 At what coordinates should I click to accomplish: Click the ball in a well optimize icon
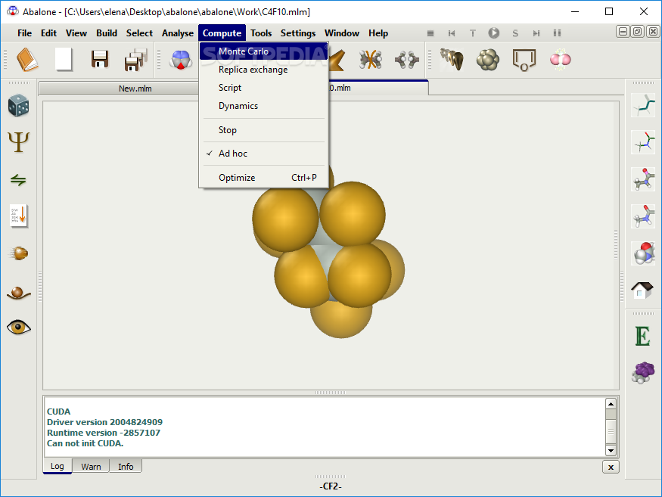click(19, 292)
